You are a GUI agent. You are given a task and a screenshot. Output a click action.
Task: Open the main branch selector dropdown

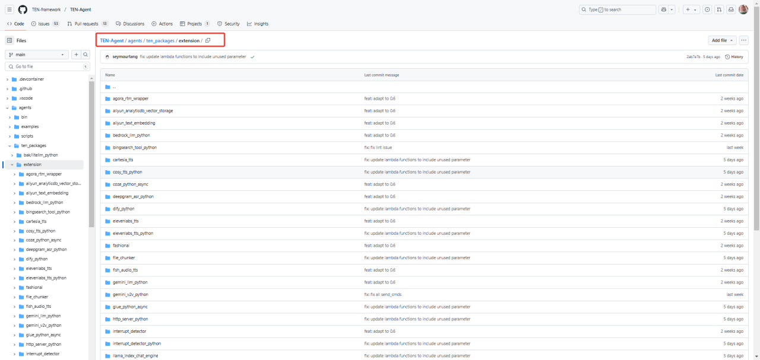tap(37, 55)
